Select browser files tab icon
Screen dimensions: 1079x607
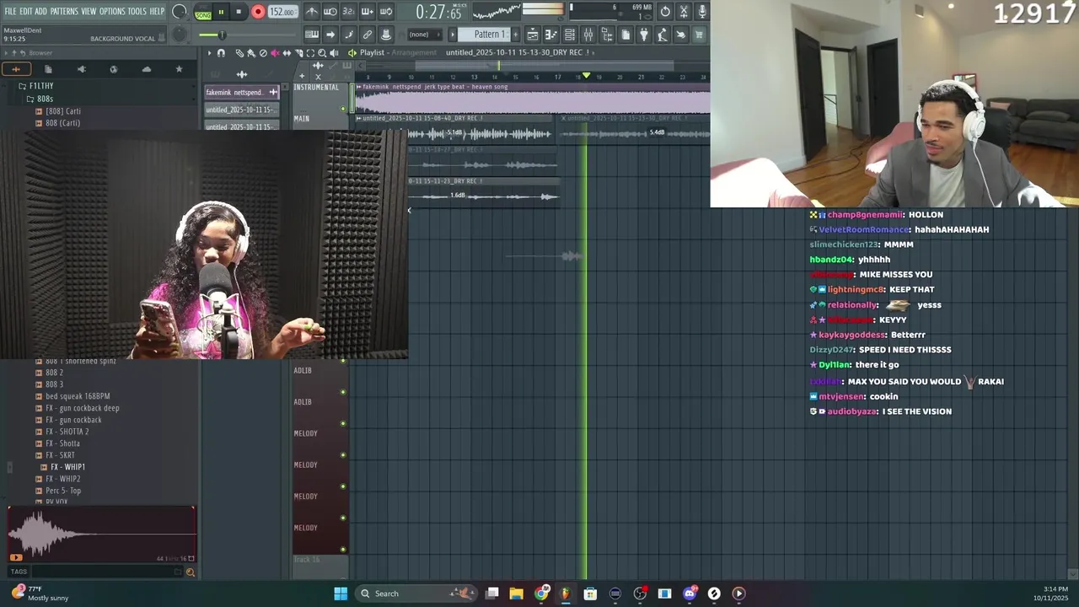coord(48,69)
